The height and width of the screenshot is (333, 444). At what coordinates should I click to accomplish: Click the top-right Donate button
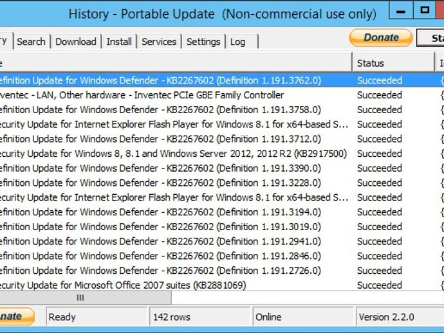pos(381,38)
